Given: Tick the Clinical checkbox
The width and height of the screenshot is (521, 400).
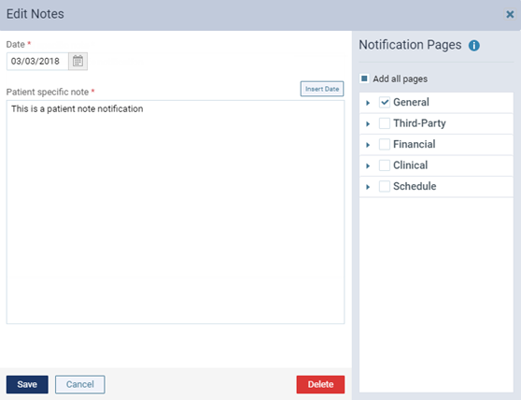Looking at the screenshot, I should pyautogui.click(x=385, y=165).
